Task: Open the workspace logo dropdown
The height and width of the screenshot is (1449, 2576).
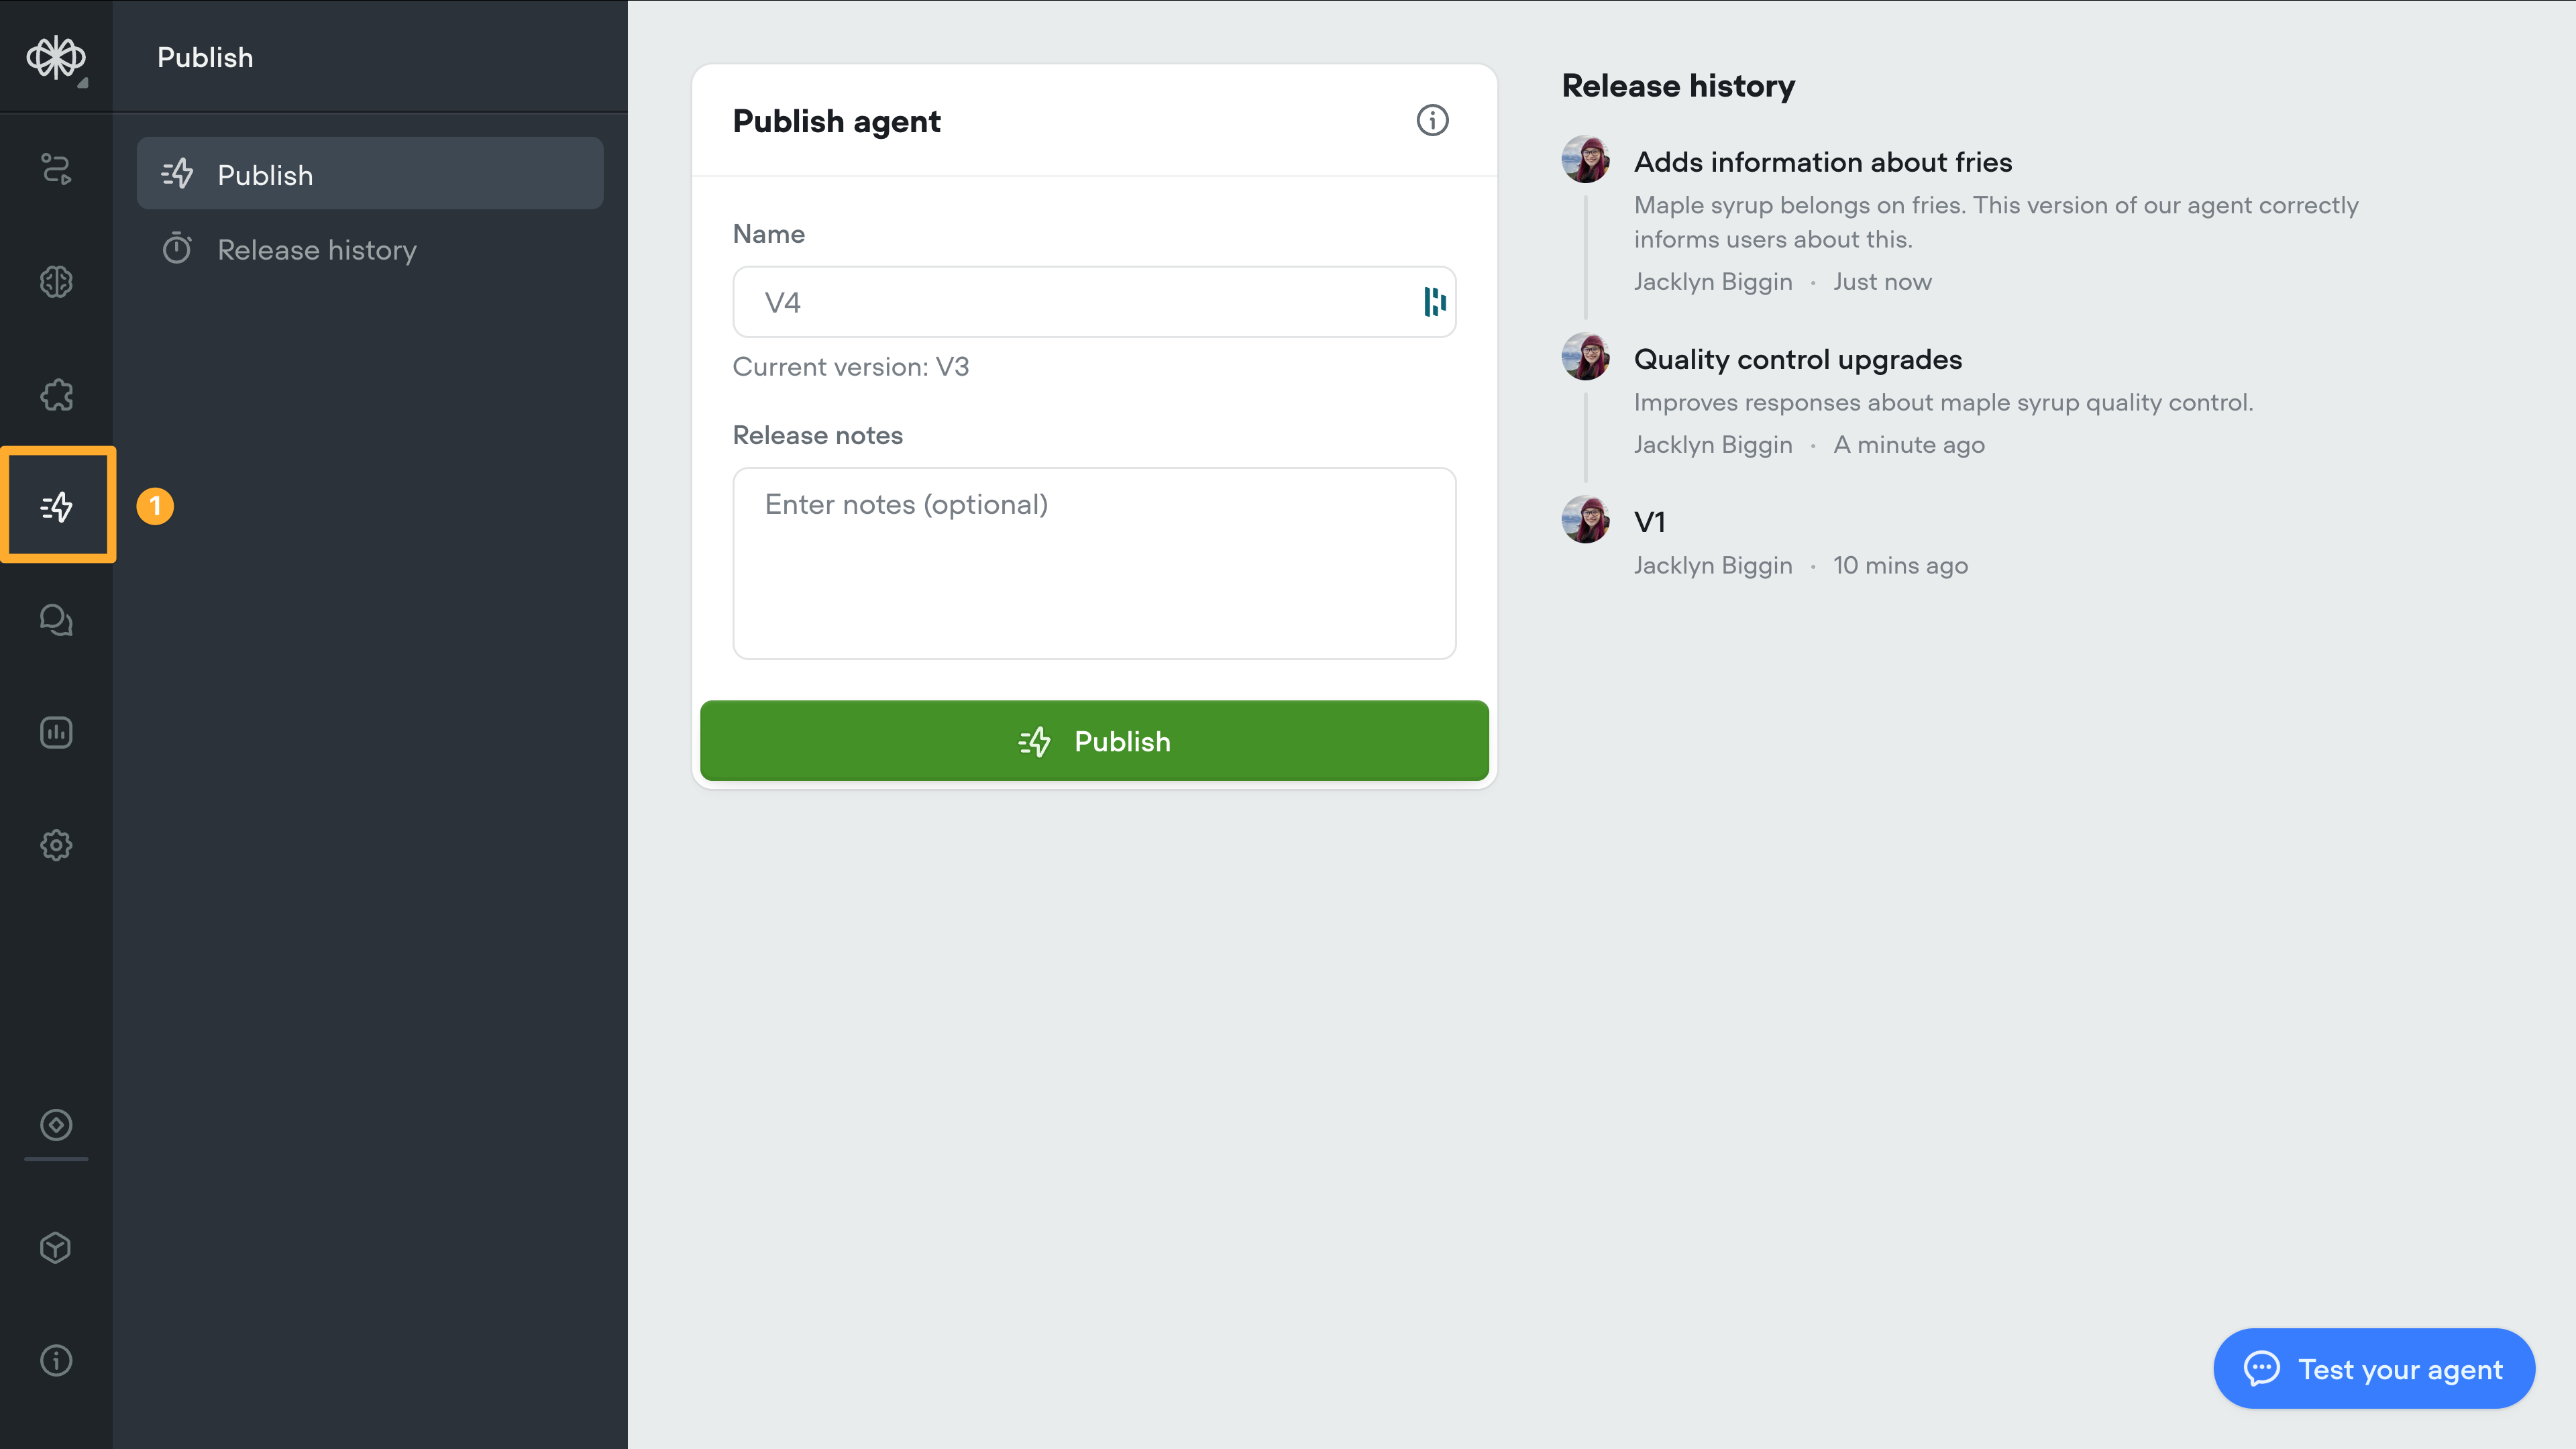Action: click(x=56, y=57)
